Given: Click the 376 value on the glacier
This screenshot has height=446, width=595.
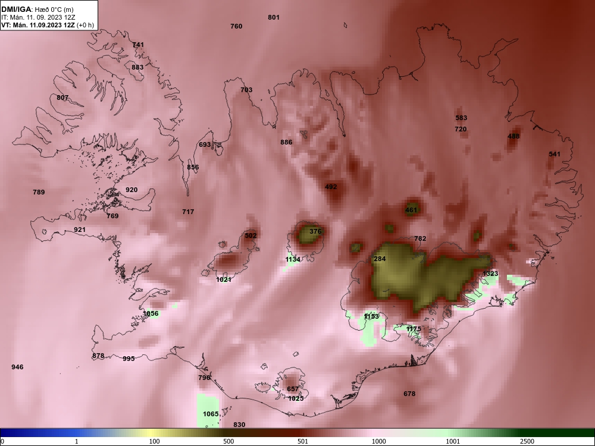Looking at the screenshot, I should pyautogui.click(x=315, y=231).
